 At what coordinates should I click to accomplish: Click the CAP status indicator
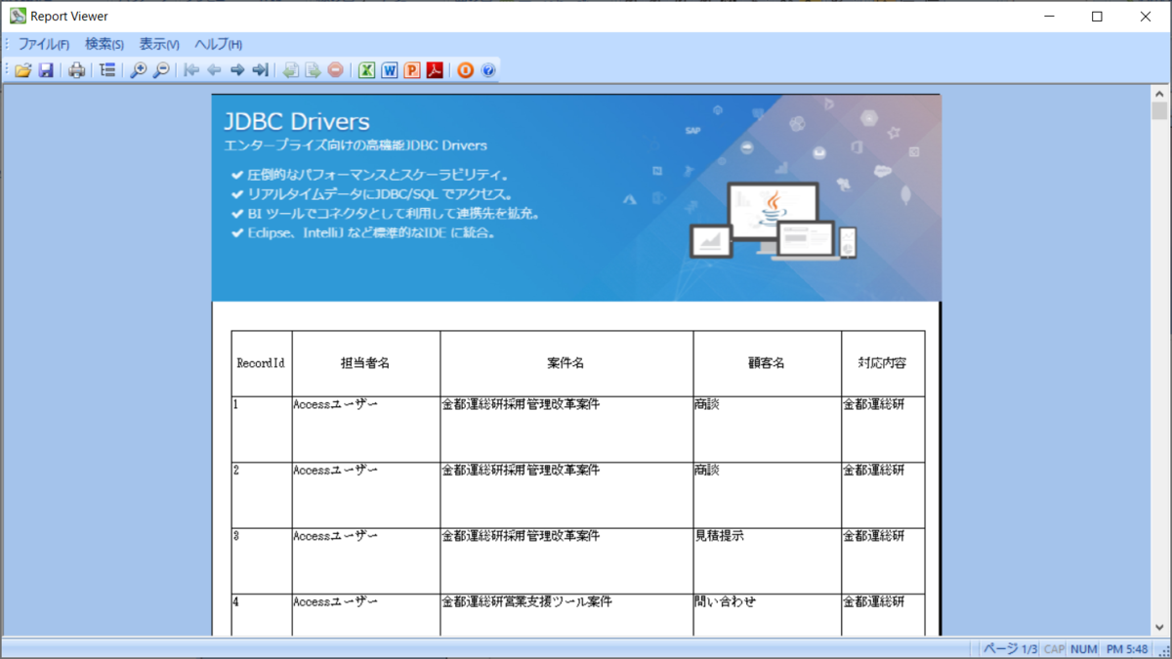(x=1054, y=649)
